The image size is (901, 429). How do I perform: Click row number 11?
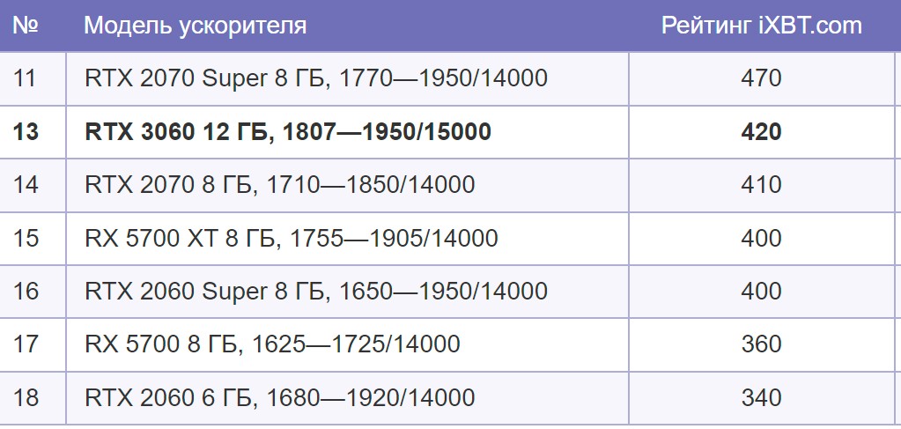26,78
